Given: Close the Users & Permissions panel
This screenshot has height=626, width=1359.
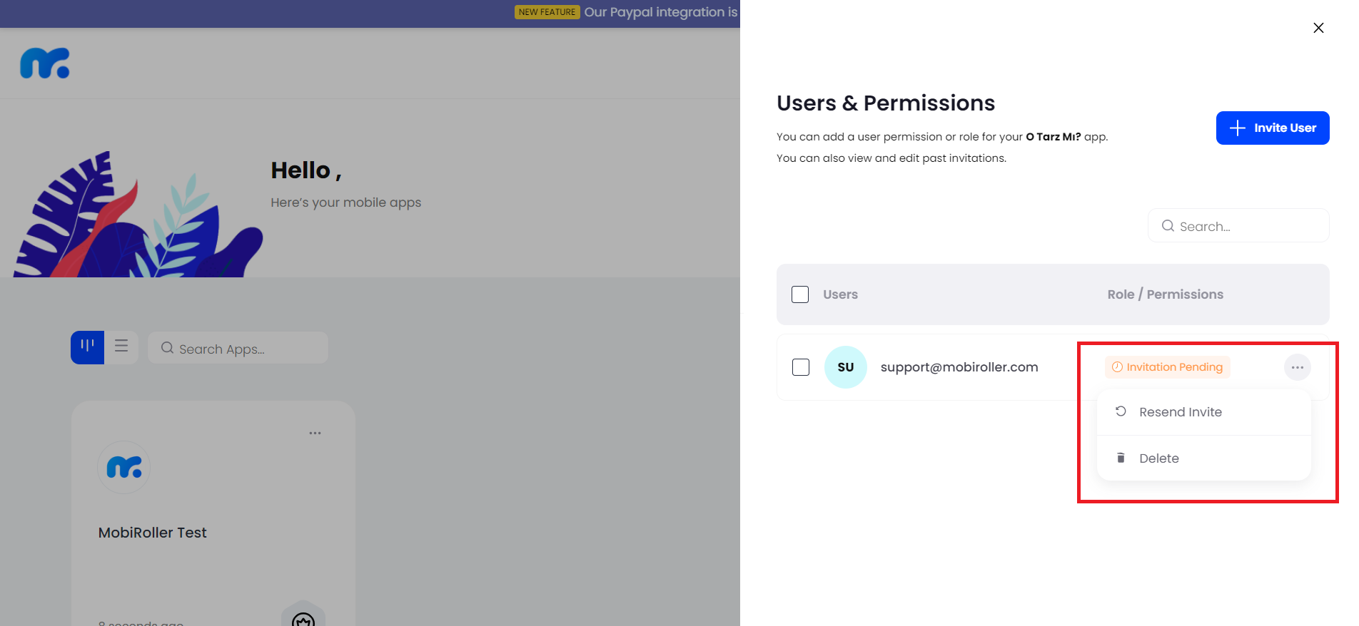Looking at the screenshot, I should pyautogui.click(x=1318, y=28).
